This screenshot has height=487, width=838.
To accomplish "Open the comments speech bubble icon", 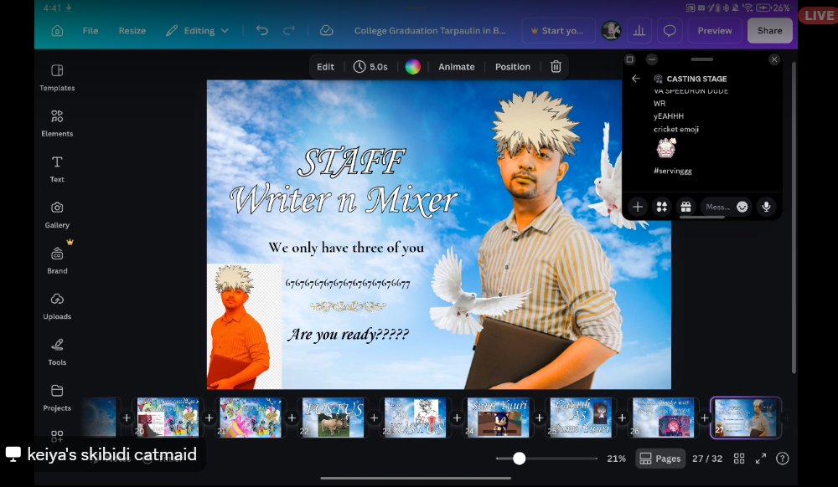I will (x=670, y=31).
